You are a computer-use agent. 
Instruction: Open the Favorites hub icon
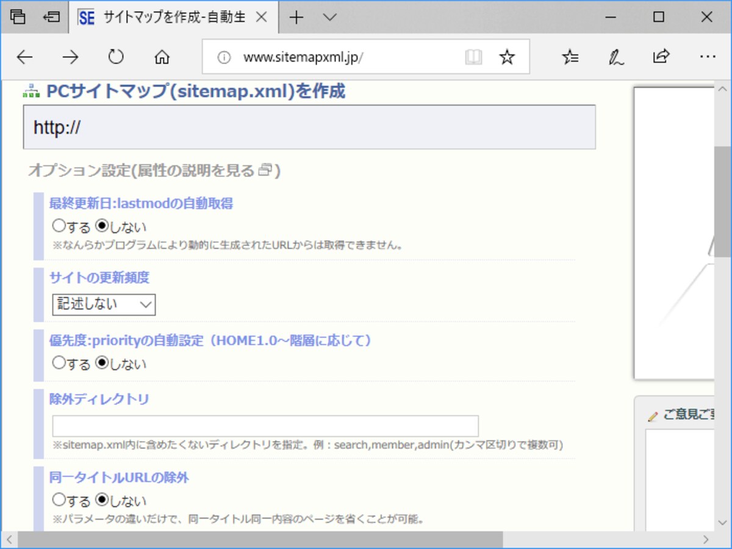point(570,57)
